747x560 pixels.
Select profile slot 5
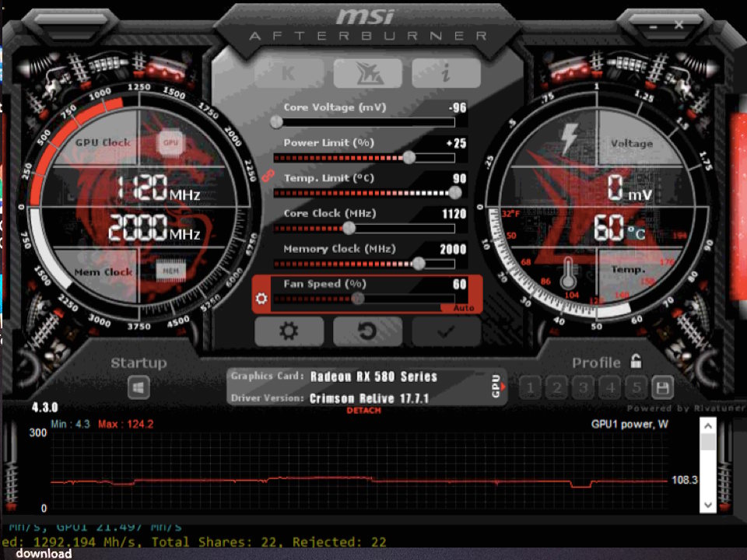636,387
